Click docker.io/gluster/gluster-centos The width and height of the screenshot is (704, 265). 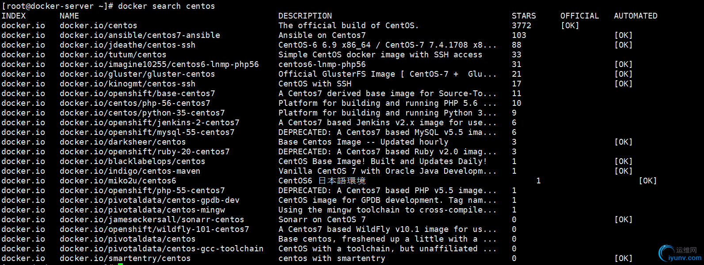tap(137, 74)
